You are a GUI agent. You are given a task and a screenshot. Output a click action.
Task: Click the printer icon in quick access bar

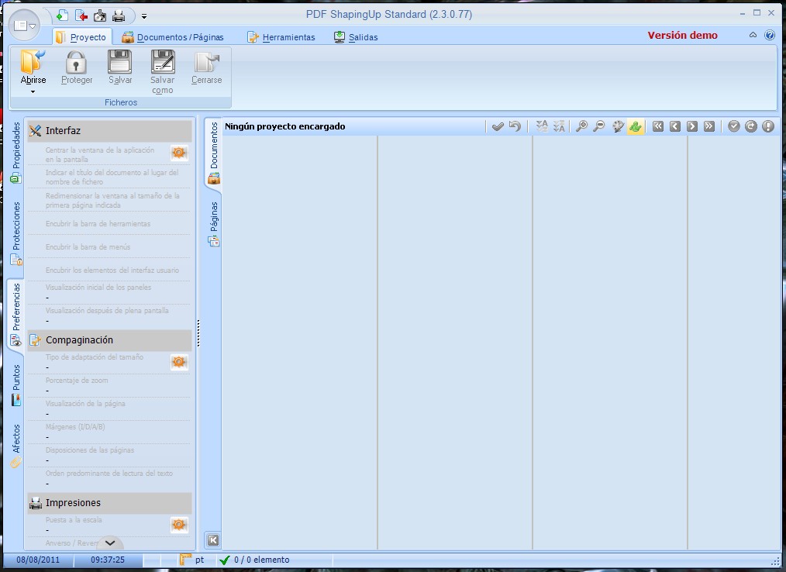119,16
